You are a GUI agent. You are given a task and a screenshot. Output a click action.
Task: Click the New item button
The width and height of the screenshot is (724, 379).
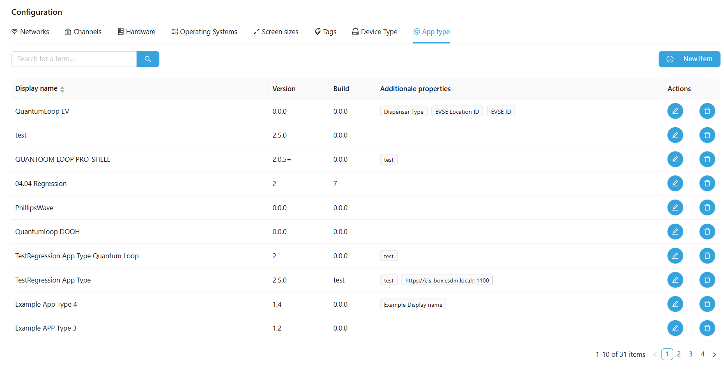click(689, 59)
